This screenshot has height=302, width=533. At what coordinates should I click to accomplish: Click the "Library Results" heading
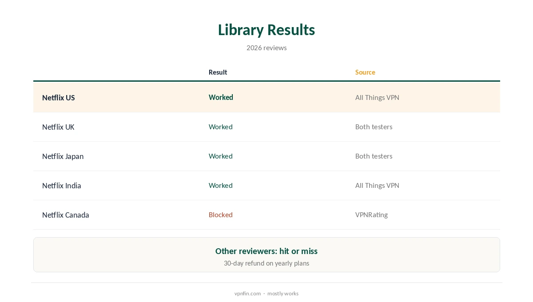point(266,30)
